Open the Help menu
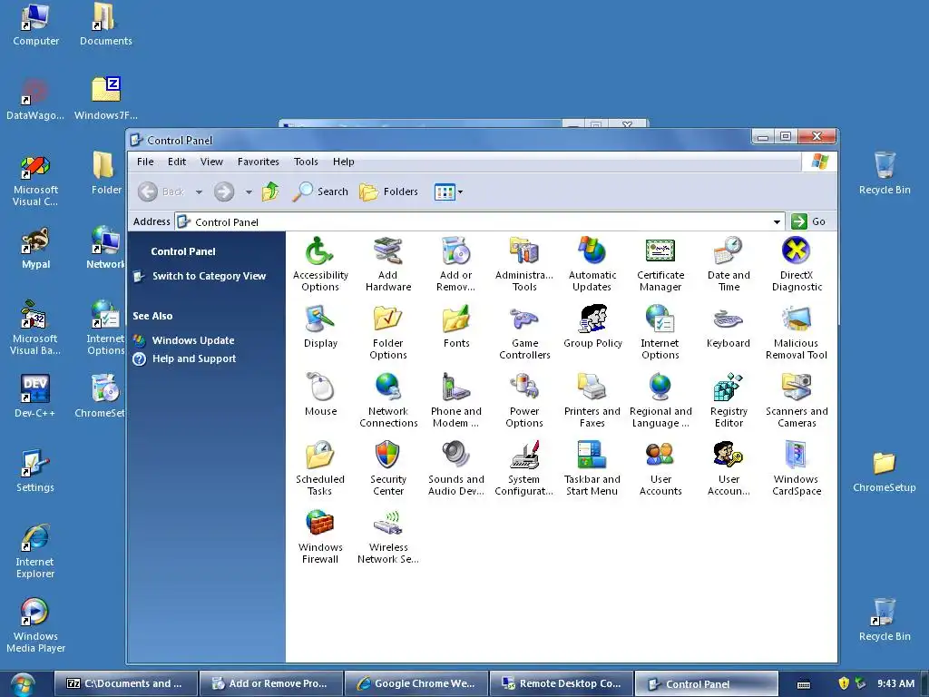The width and height of the screenshot is (929, 697). point(343,162)
